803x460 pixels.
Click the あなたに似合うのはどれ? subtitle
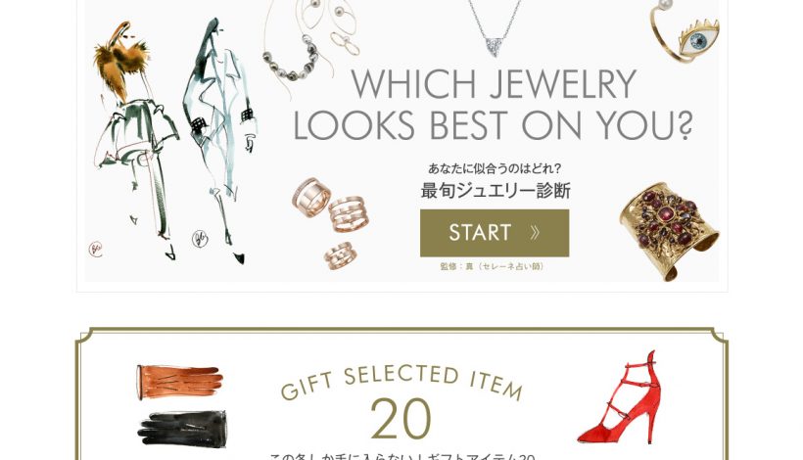pos(495,168)
